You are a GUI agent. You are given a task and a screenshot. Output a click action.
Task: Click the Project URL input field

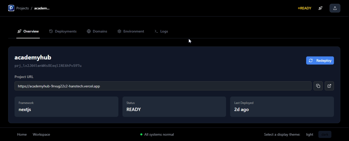coord(163,86)
